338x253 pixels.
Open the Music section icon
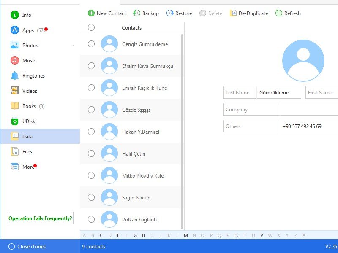click(15, 61)
